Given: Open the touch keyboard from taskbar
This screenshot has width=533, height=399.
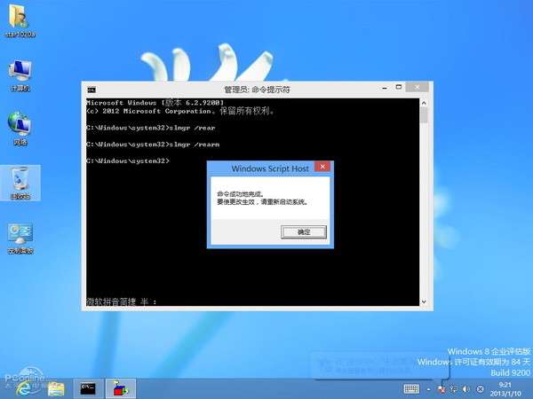Looking at the screenshot, I should tap(411, 389).
